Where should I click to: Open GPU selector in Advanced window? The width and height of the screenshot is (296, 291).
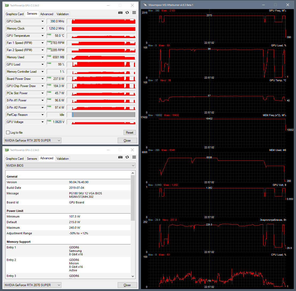[x=33, y=285]
